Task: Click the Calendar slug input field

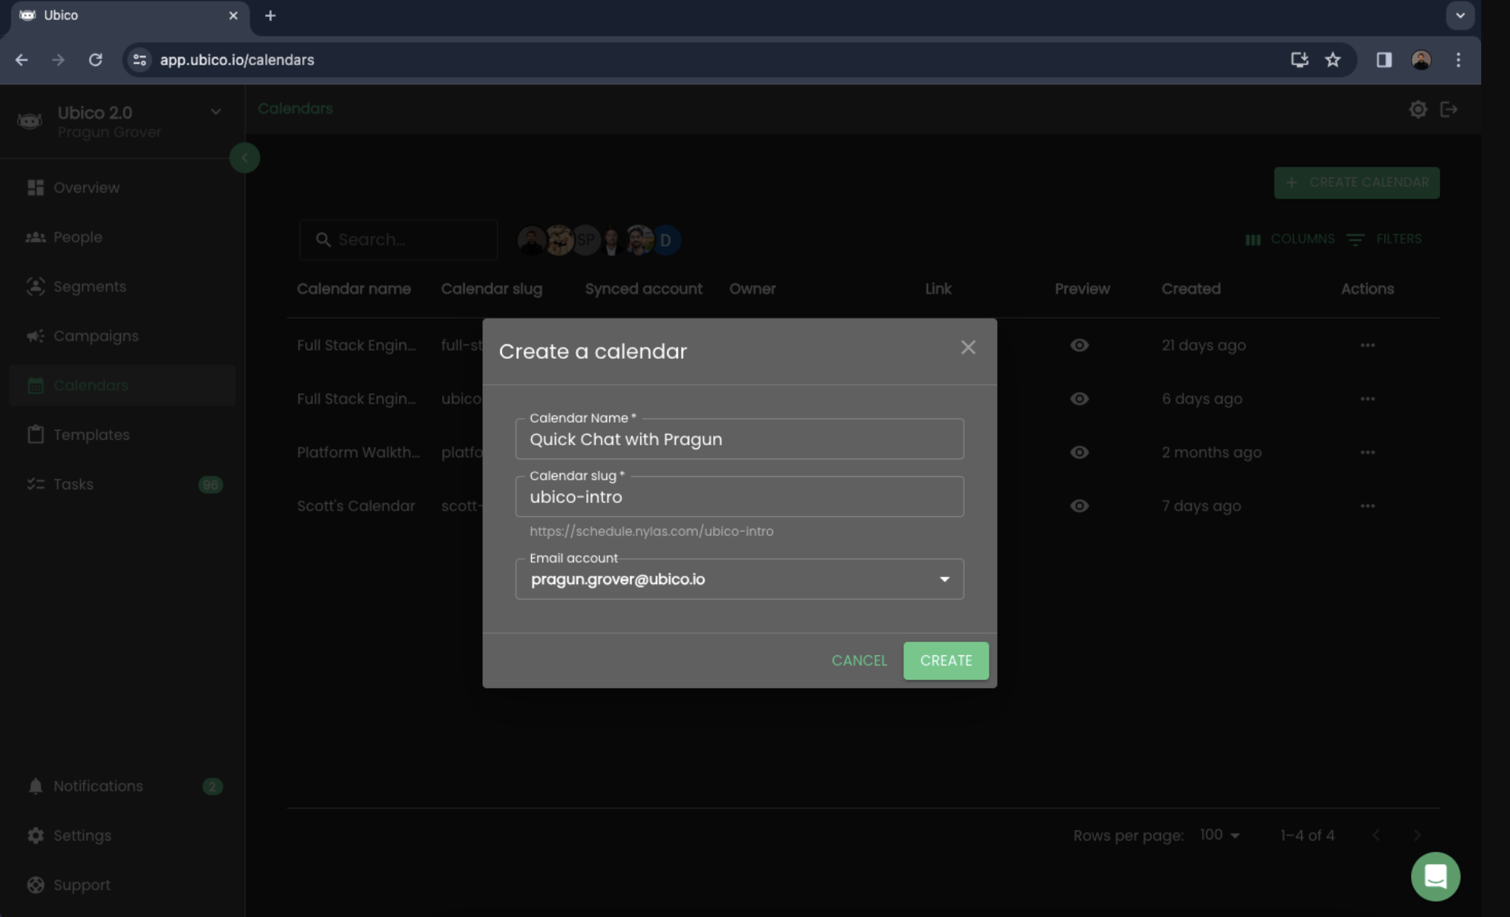Action: (739, 497)
